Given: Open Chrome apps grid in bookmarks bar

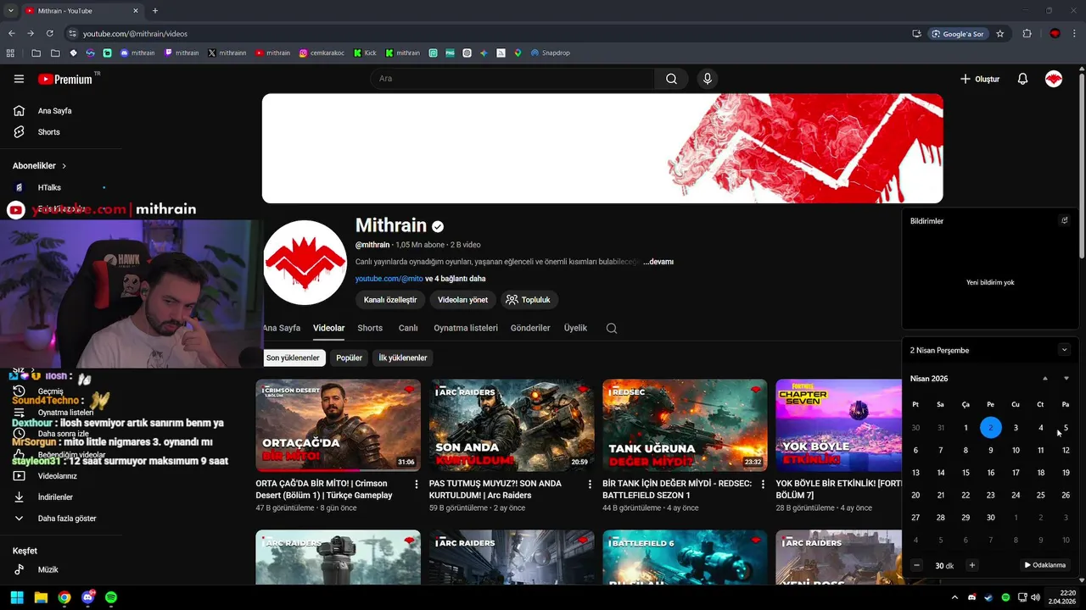Looking at the screenshot, I should 10,53.
